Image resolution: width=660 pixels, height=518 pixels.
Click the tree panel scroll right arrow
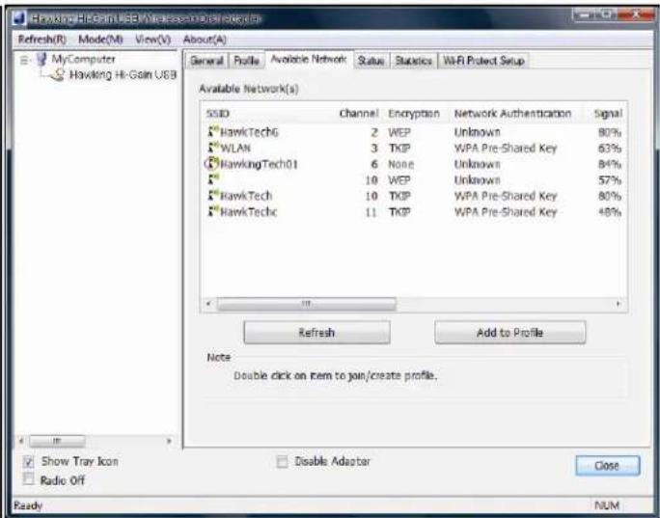169,441
